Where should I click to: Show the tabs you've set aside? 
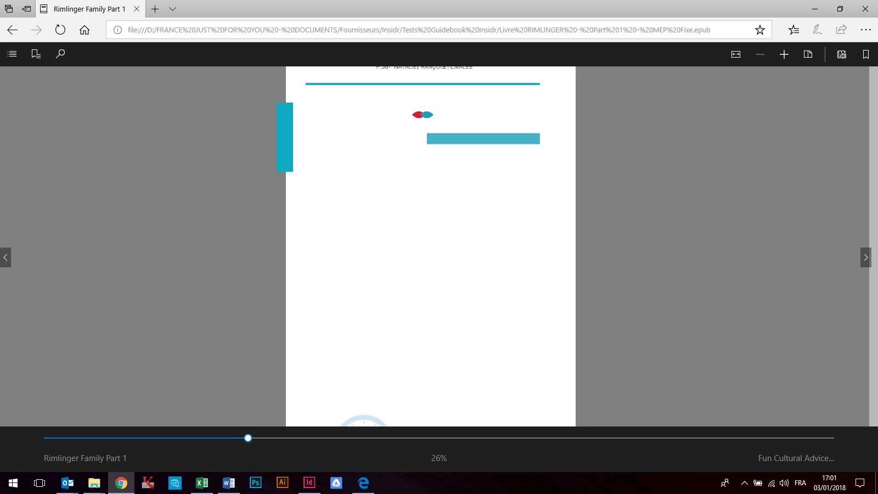(9, 9)
